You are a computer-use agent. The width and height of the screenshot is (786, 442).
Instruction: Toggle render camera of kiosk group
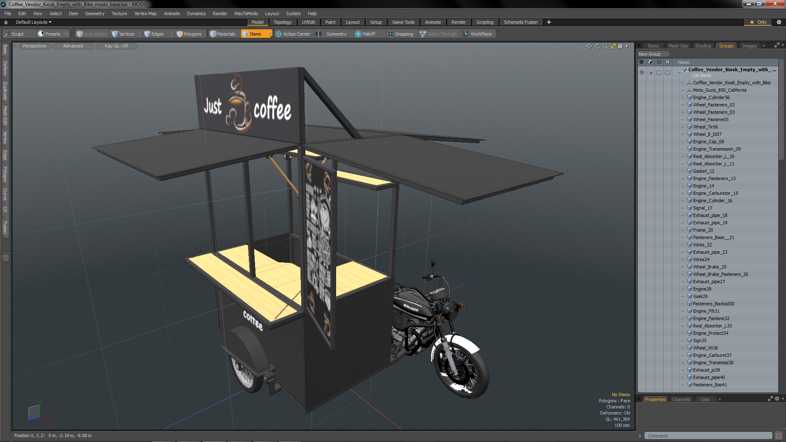pos(650,72)
